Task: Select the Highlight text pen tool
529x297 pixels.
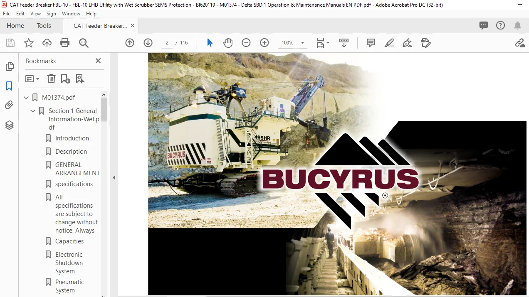Action: tap(389, 43)
